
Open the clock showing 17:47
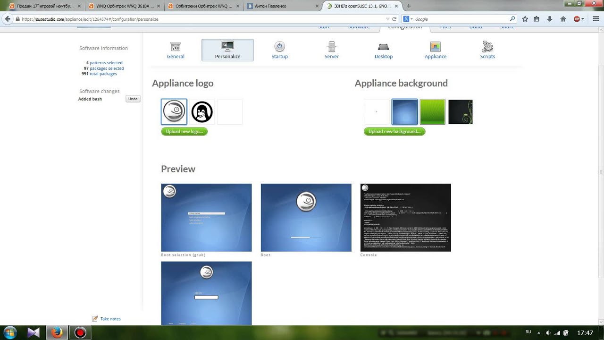tap(585, 333)
